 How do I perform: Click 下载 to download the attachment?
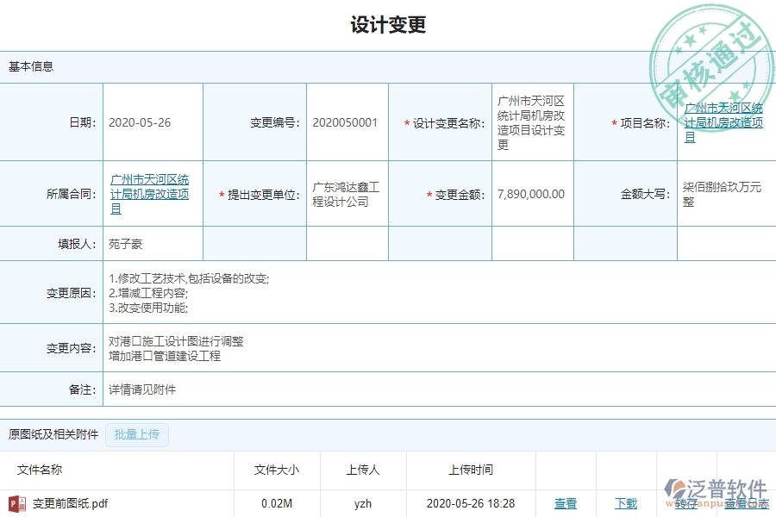(x=625, y=503)
